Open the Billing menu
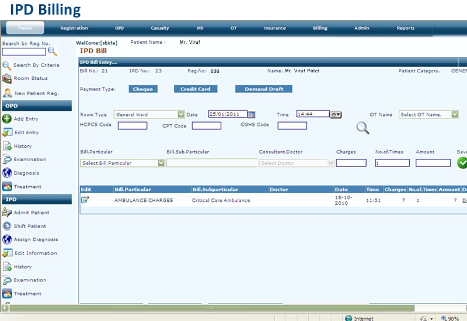Image resolution: width=467 pixels, height=321 pixels. coord(320,28)
